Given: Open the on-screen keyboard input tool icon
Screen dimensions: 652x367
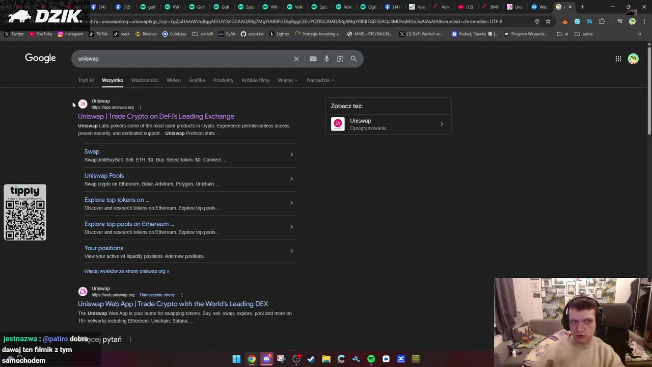Looking at the screenshot, I should point(313,59).
